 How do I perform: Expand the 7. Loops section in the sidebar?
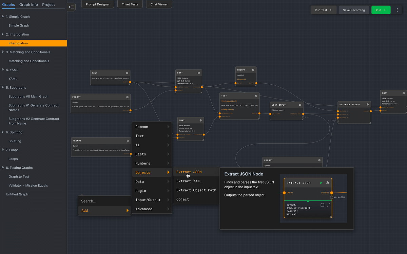point(13,150)
